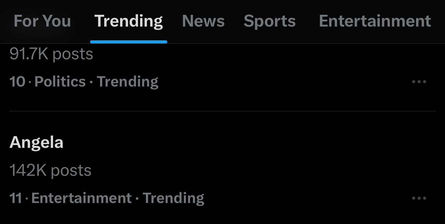
Task: Open more options for the Politics trend
Action: pos(419,82)
